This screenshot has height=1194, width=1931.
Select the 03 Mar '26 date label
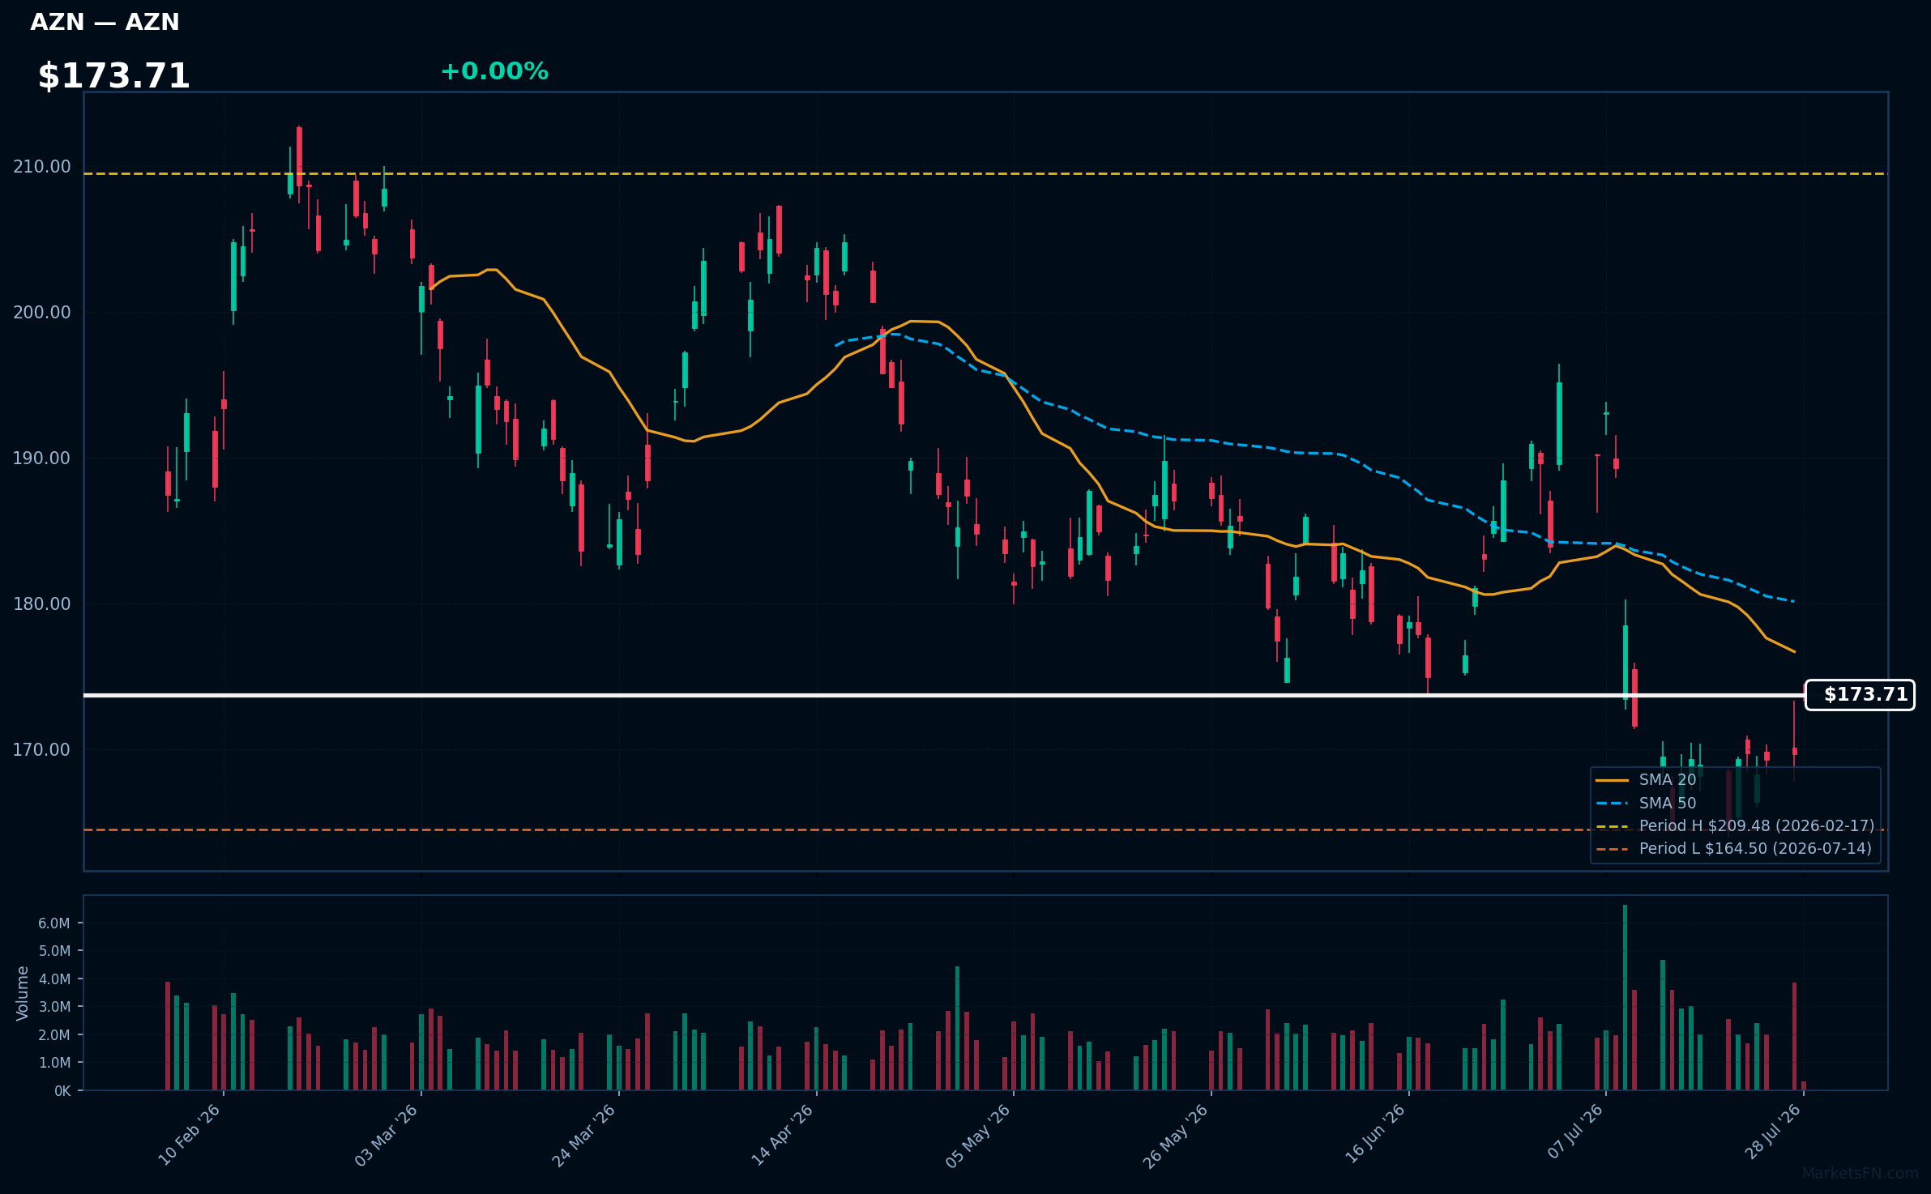(x=386, y=1136)
